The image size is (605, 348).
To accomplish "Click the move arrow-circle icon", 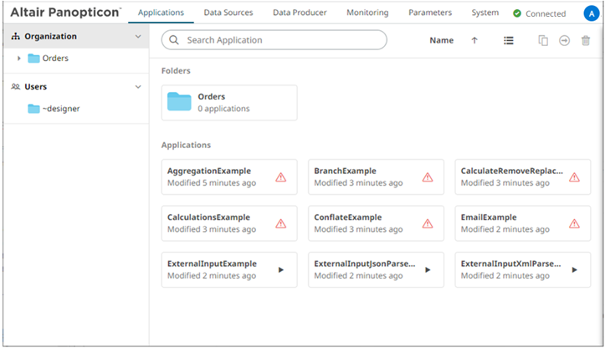I will [x=565, y=40].
